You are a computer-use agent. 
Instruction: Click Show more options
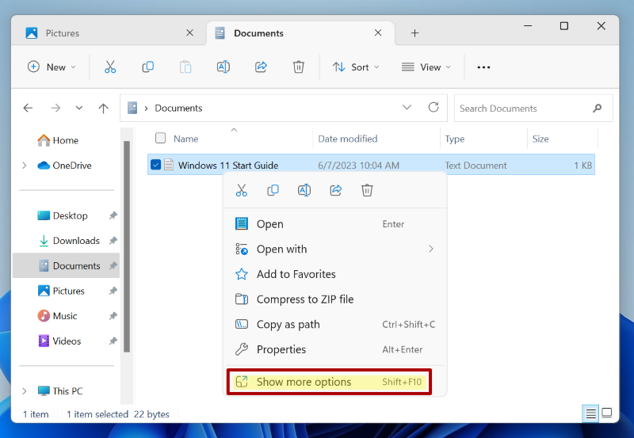329,382
